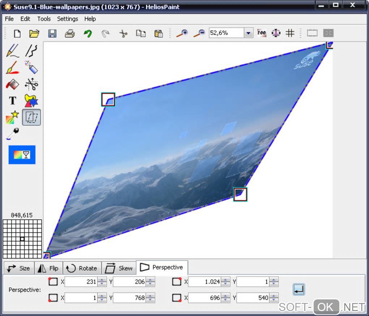The image size is (369, 316).
Task: Click the pixel grid preview panel
Action: [22, 239]
